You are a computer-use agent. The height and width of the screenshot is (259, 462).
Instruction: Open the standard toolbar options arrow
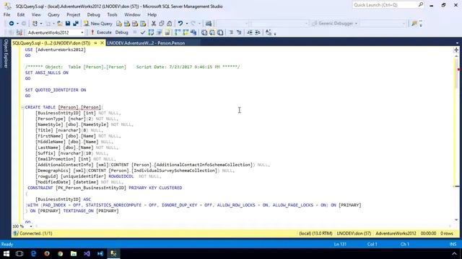pos(420,24)
